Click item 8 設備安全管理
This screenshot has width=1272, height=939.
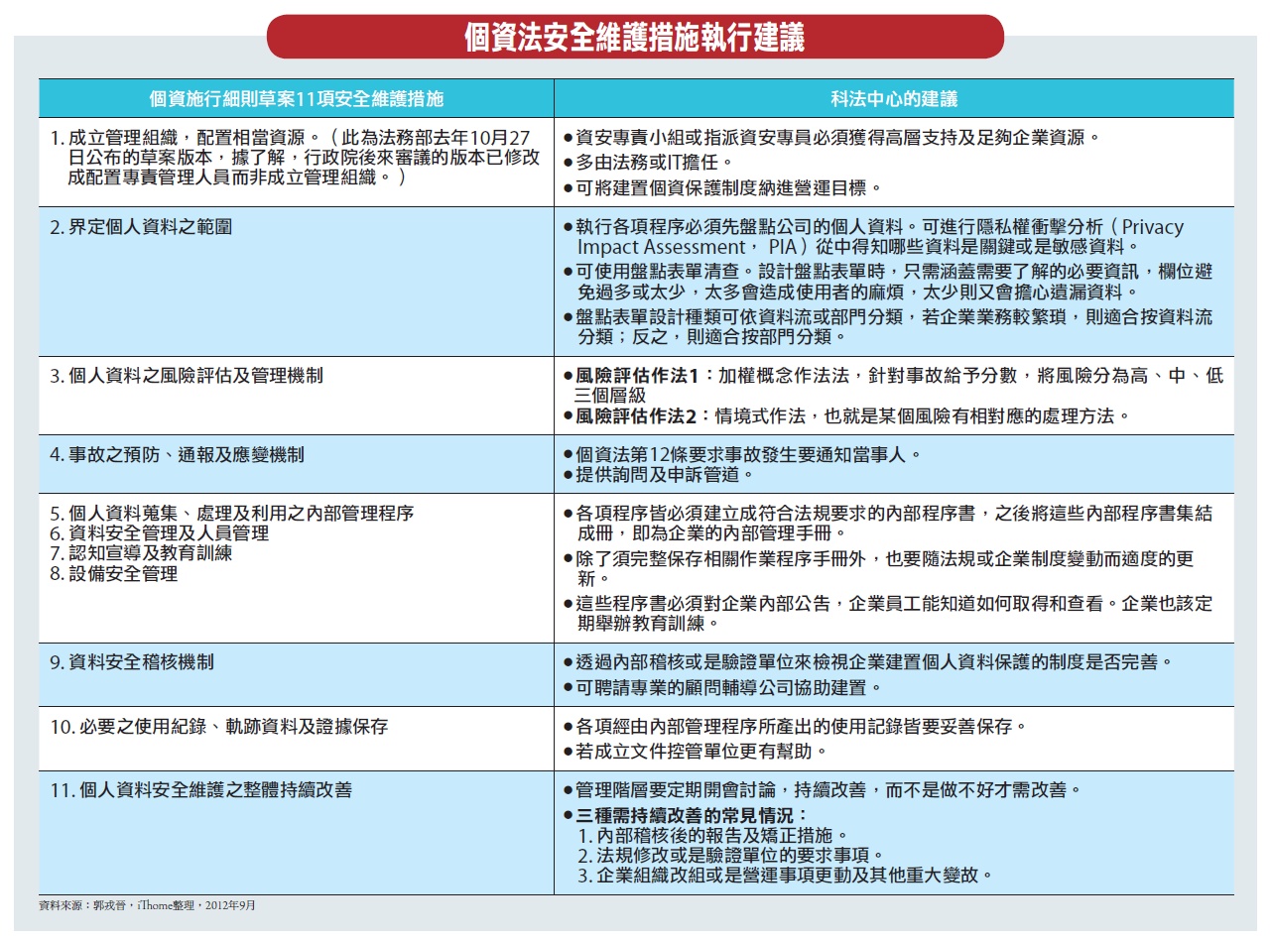113,573
